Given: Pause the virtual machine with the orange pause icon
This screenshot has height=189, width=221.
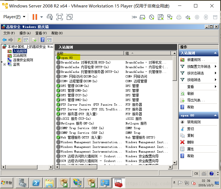Looking at the screenshot, I should point(35,17).
